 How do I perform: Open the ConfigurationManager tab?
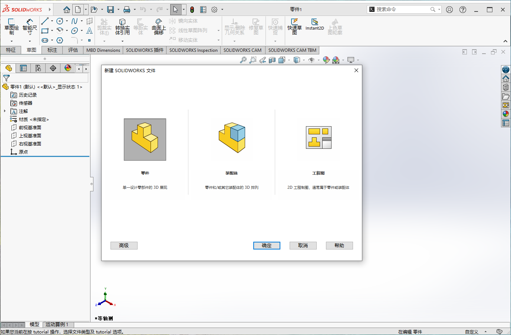coord(38,68)
